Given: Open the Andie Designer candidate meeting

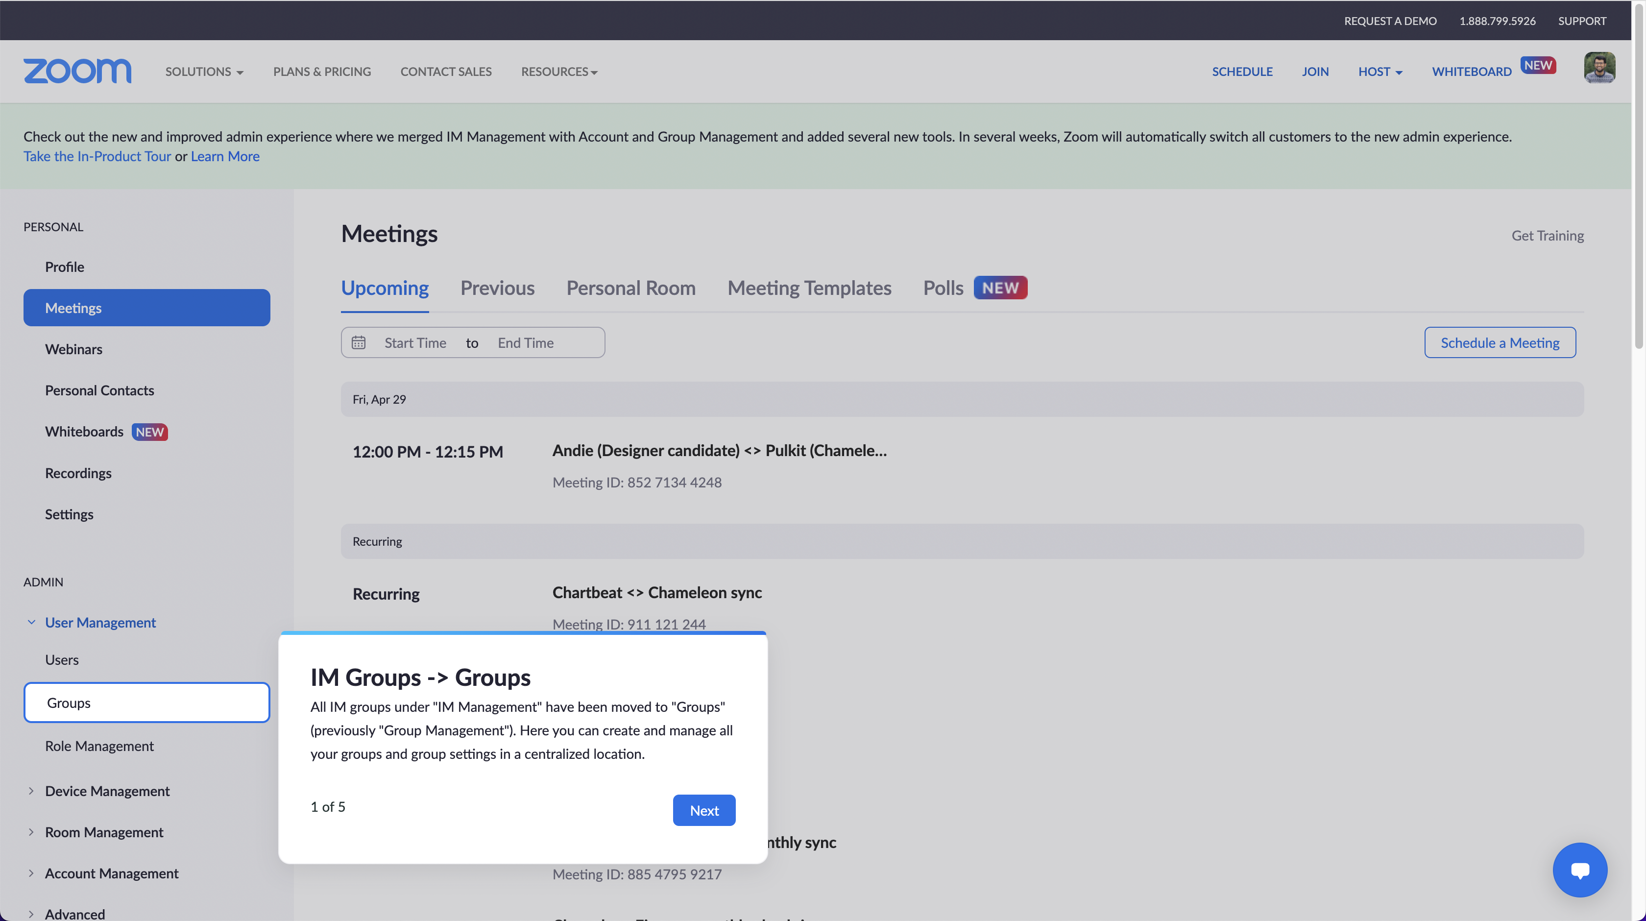Looking at the screenshot, I should click(x=720, y=451).
